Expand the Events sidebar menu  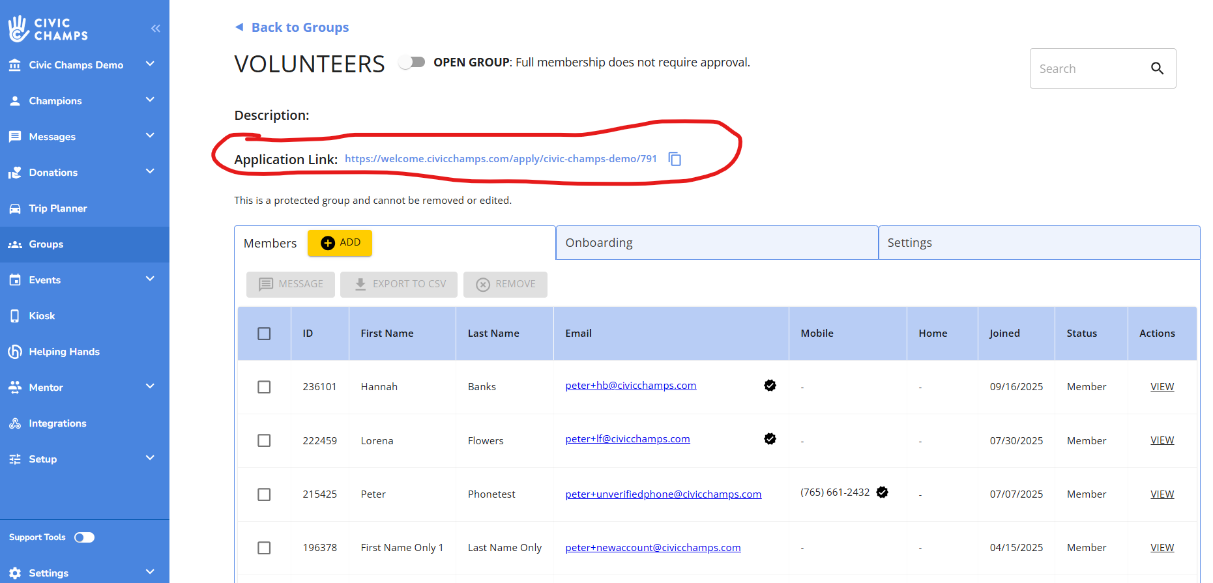149,279
